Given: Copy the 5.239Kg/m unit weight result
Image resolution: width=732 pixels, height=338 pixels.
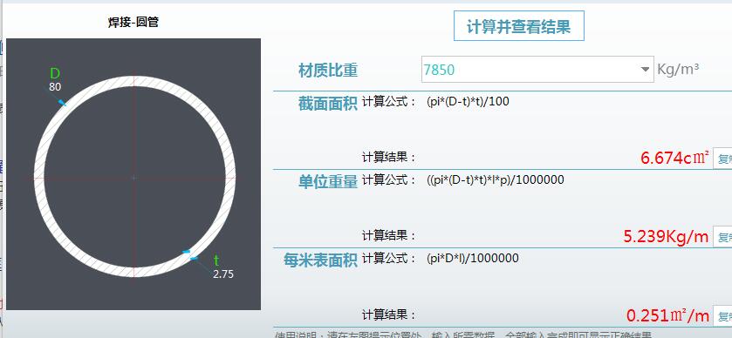Looking at the screenshot, I should pos(722,237).
